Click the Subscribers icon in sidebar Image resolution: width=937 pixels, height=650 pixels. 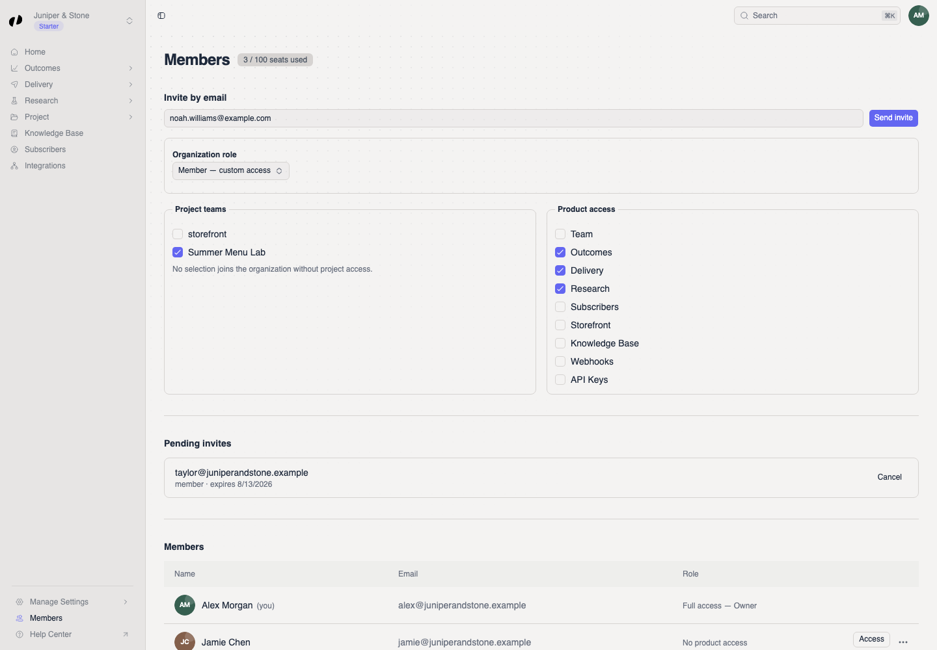[14, 149]
